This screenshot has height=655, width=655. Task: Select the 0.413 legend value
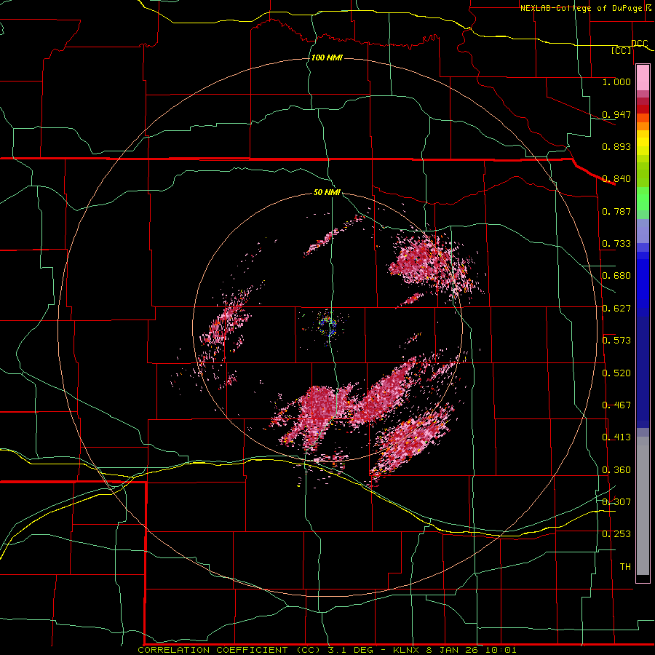pos(616,437)
